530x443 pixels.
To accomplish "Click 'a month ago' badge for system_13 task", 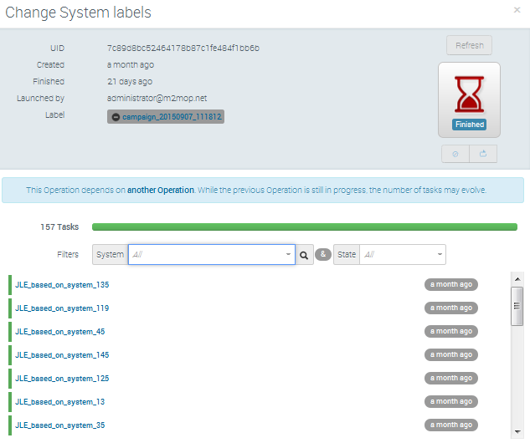I will [450, 402].
